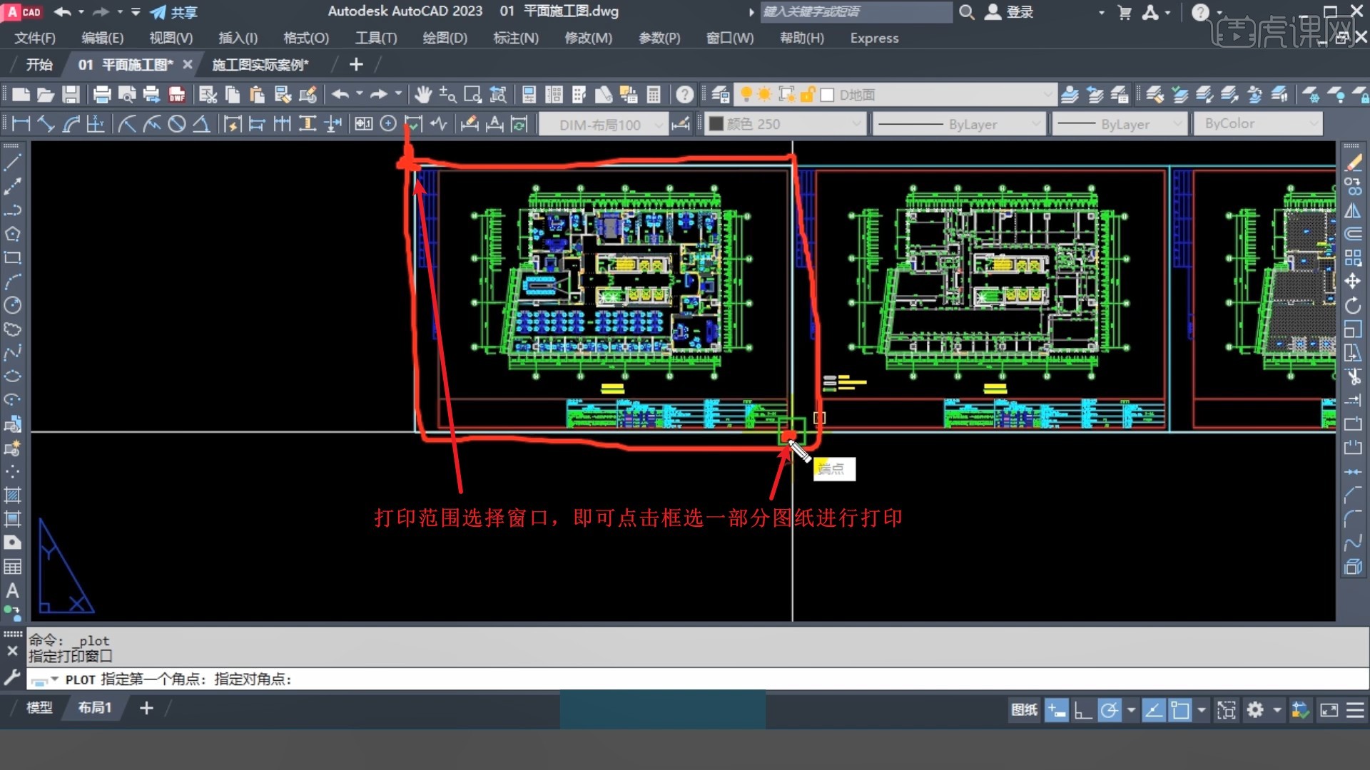Viewport: 1370px width, 770px height.
Task: Open the Help question mark icon
Action: [685, 94]
